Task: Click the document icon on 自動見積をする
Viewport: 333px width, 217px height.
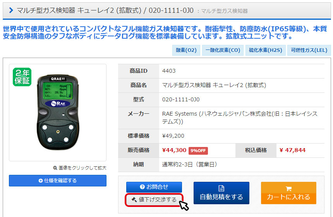Action: coord(221,188)
